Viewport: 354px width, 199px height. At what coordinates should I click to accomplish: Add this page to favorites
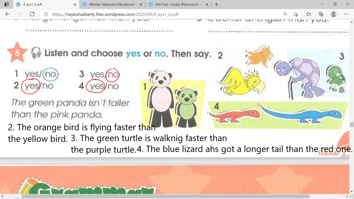pos(295,14)
